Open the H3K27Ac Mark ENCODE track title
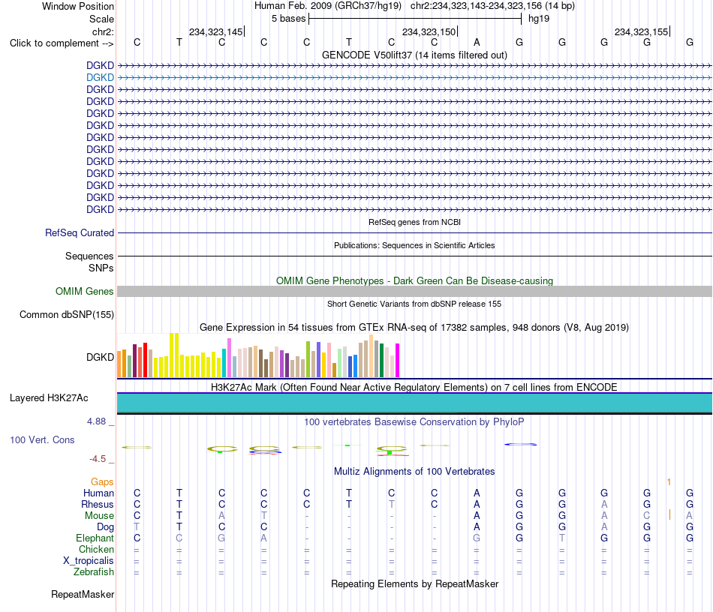 414,387
